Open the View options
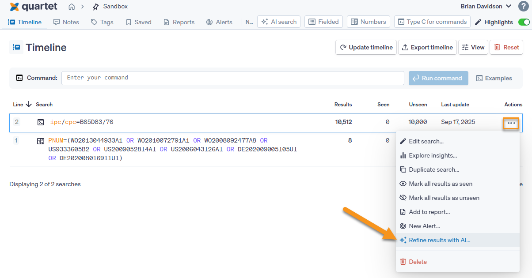This screenshot has width=532, height=278. [x=473, y=47]
